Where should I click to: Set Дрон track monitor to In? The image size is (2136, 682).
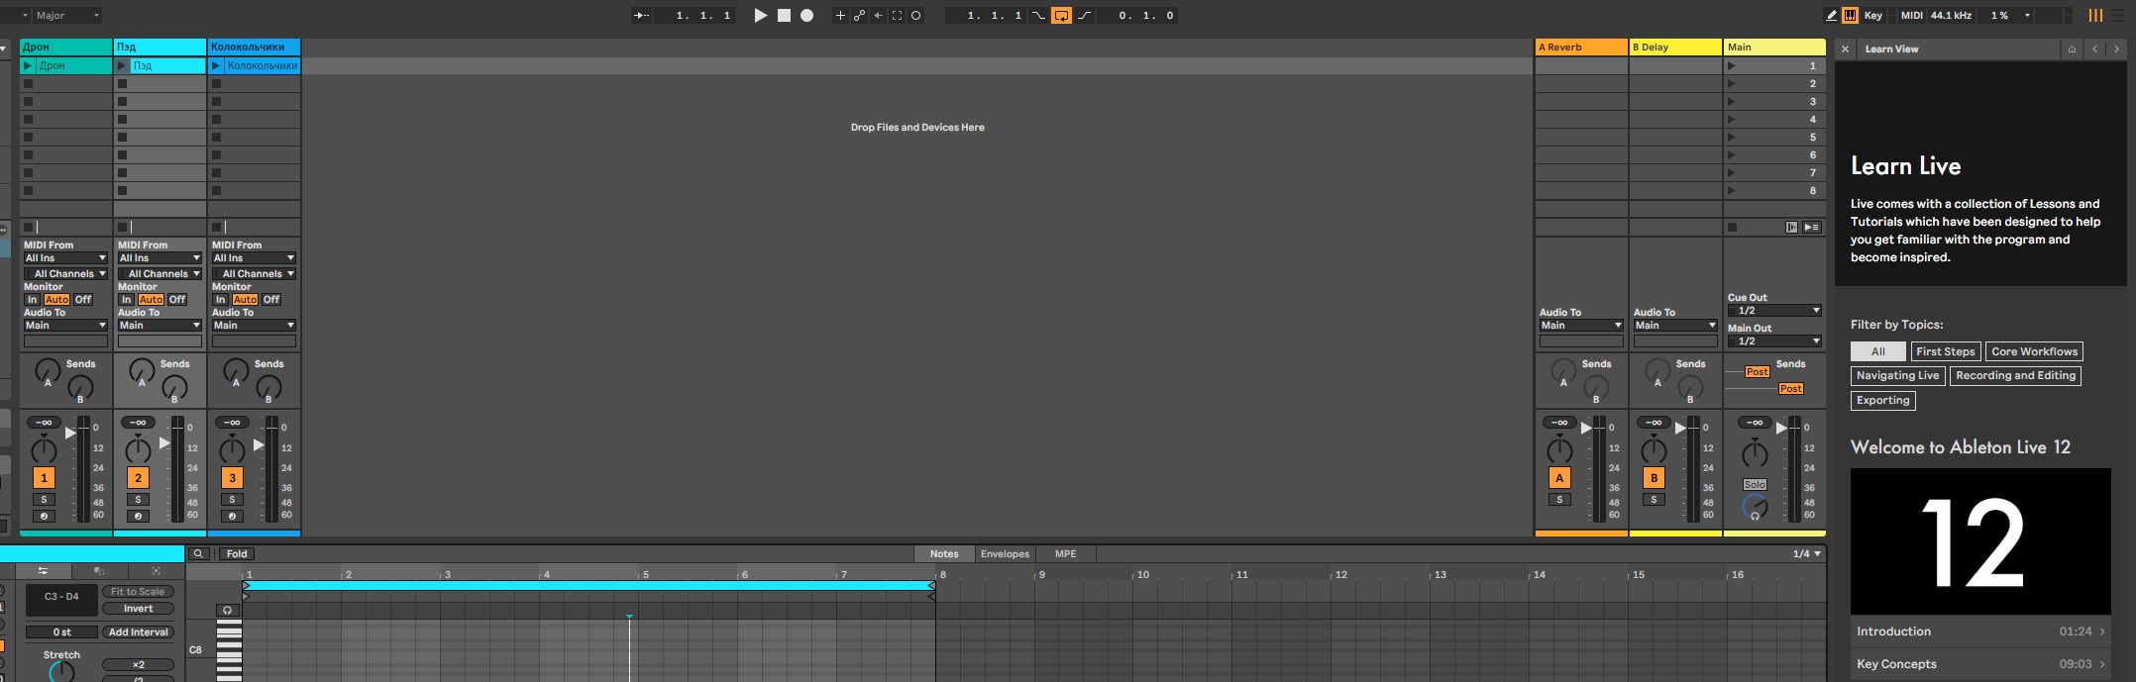(32, 300)
